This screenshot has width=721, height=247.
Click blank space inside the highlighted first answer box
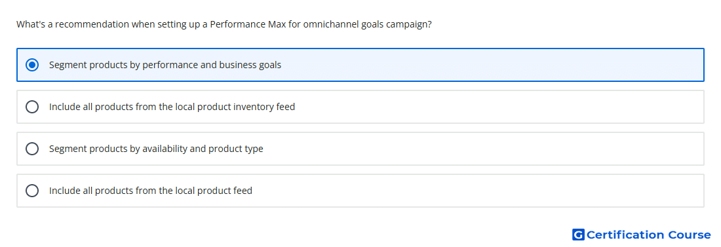483,65
